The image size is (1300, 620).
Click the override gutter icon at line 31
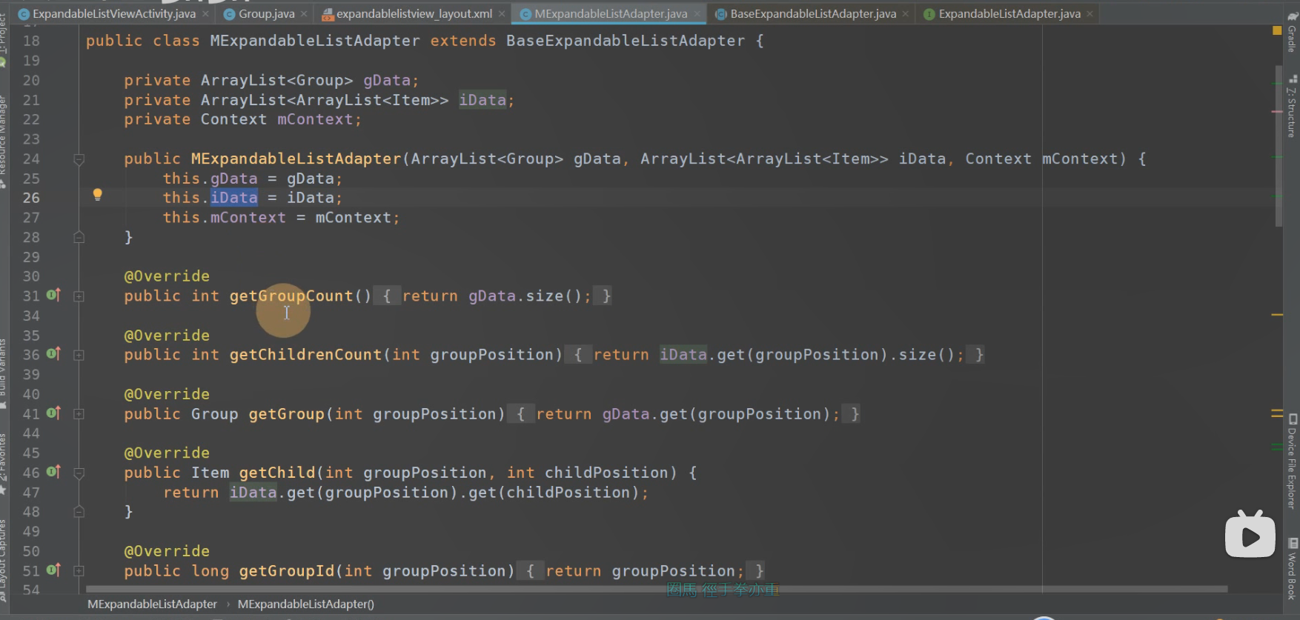pos(53,295)
